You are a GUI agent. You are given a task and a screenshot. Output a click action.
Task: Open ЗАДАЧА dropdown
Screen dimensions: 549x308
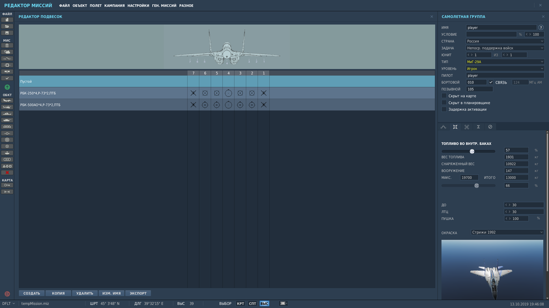click(505, 48)
